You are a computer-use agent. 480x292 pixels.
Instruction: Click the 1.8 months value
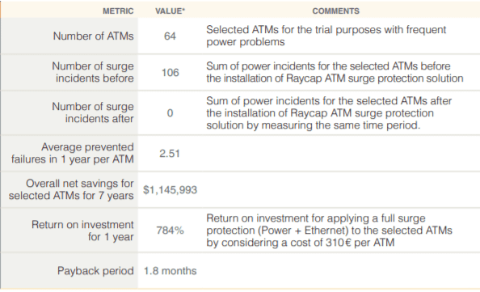click(x=170, y=271)
